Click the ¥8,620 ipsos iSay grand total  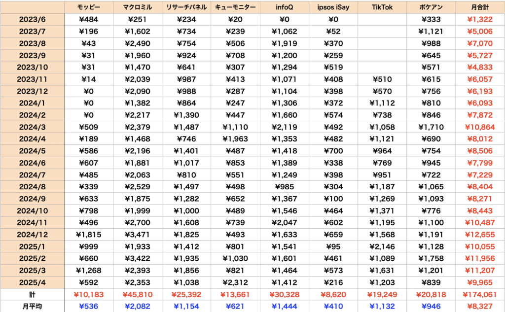click(333, 295)
